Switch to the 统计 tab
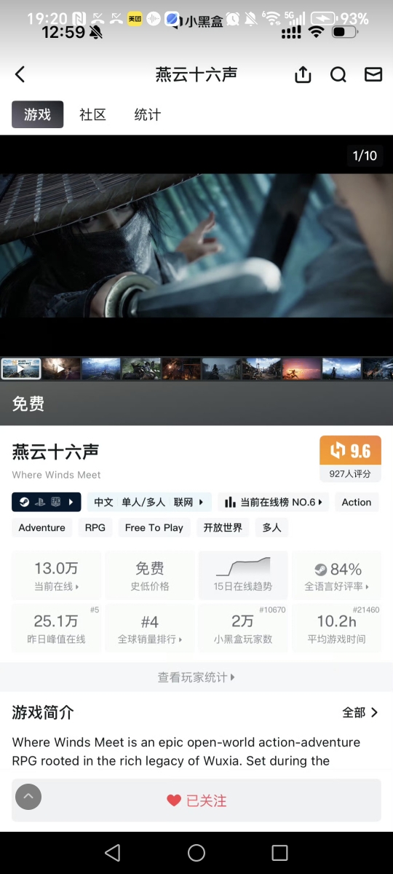Screen dimensions: 393x874 [x=148, y=114]
